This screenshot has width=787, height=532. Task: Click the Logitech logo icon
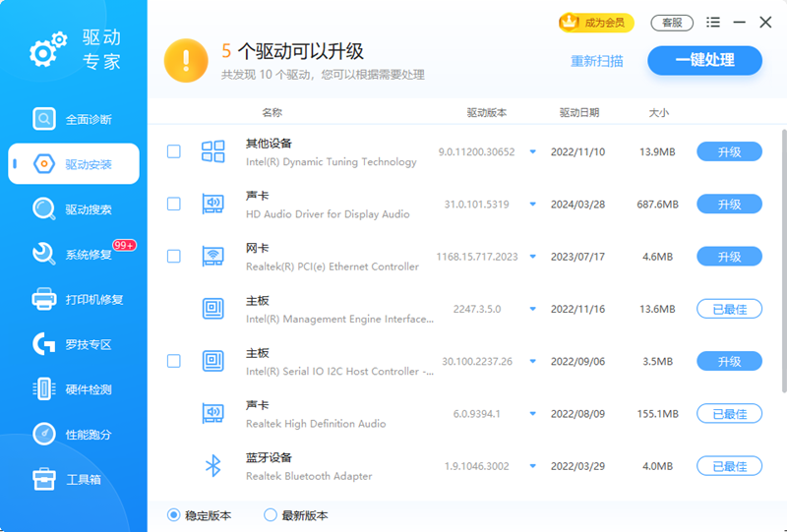tap(44, 344)
